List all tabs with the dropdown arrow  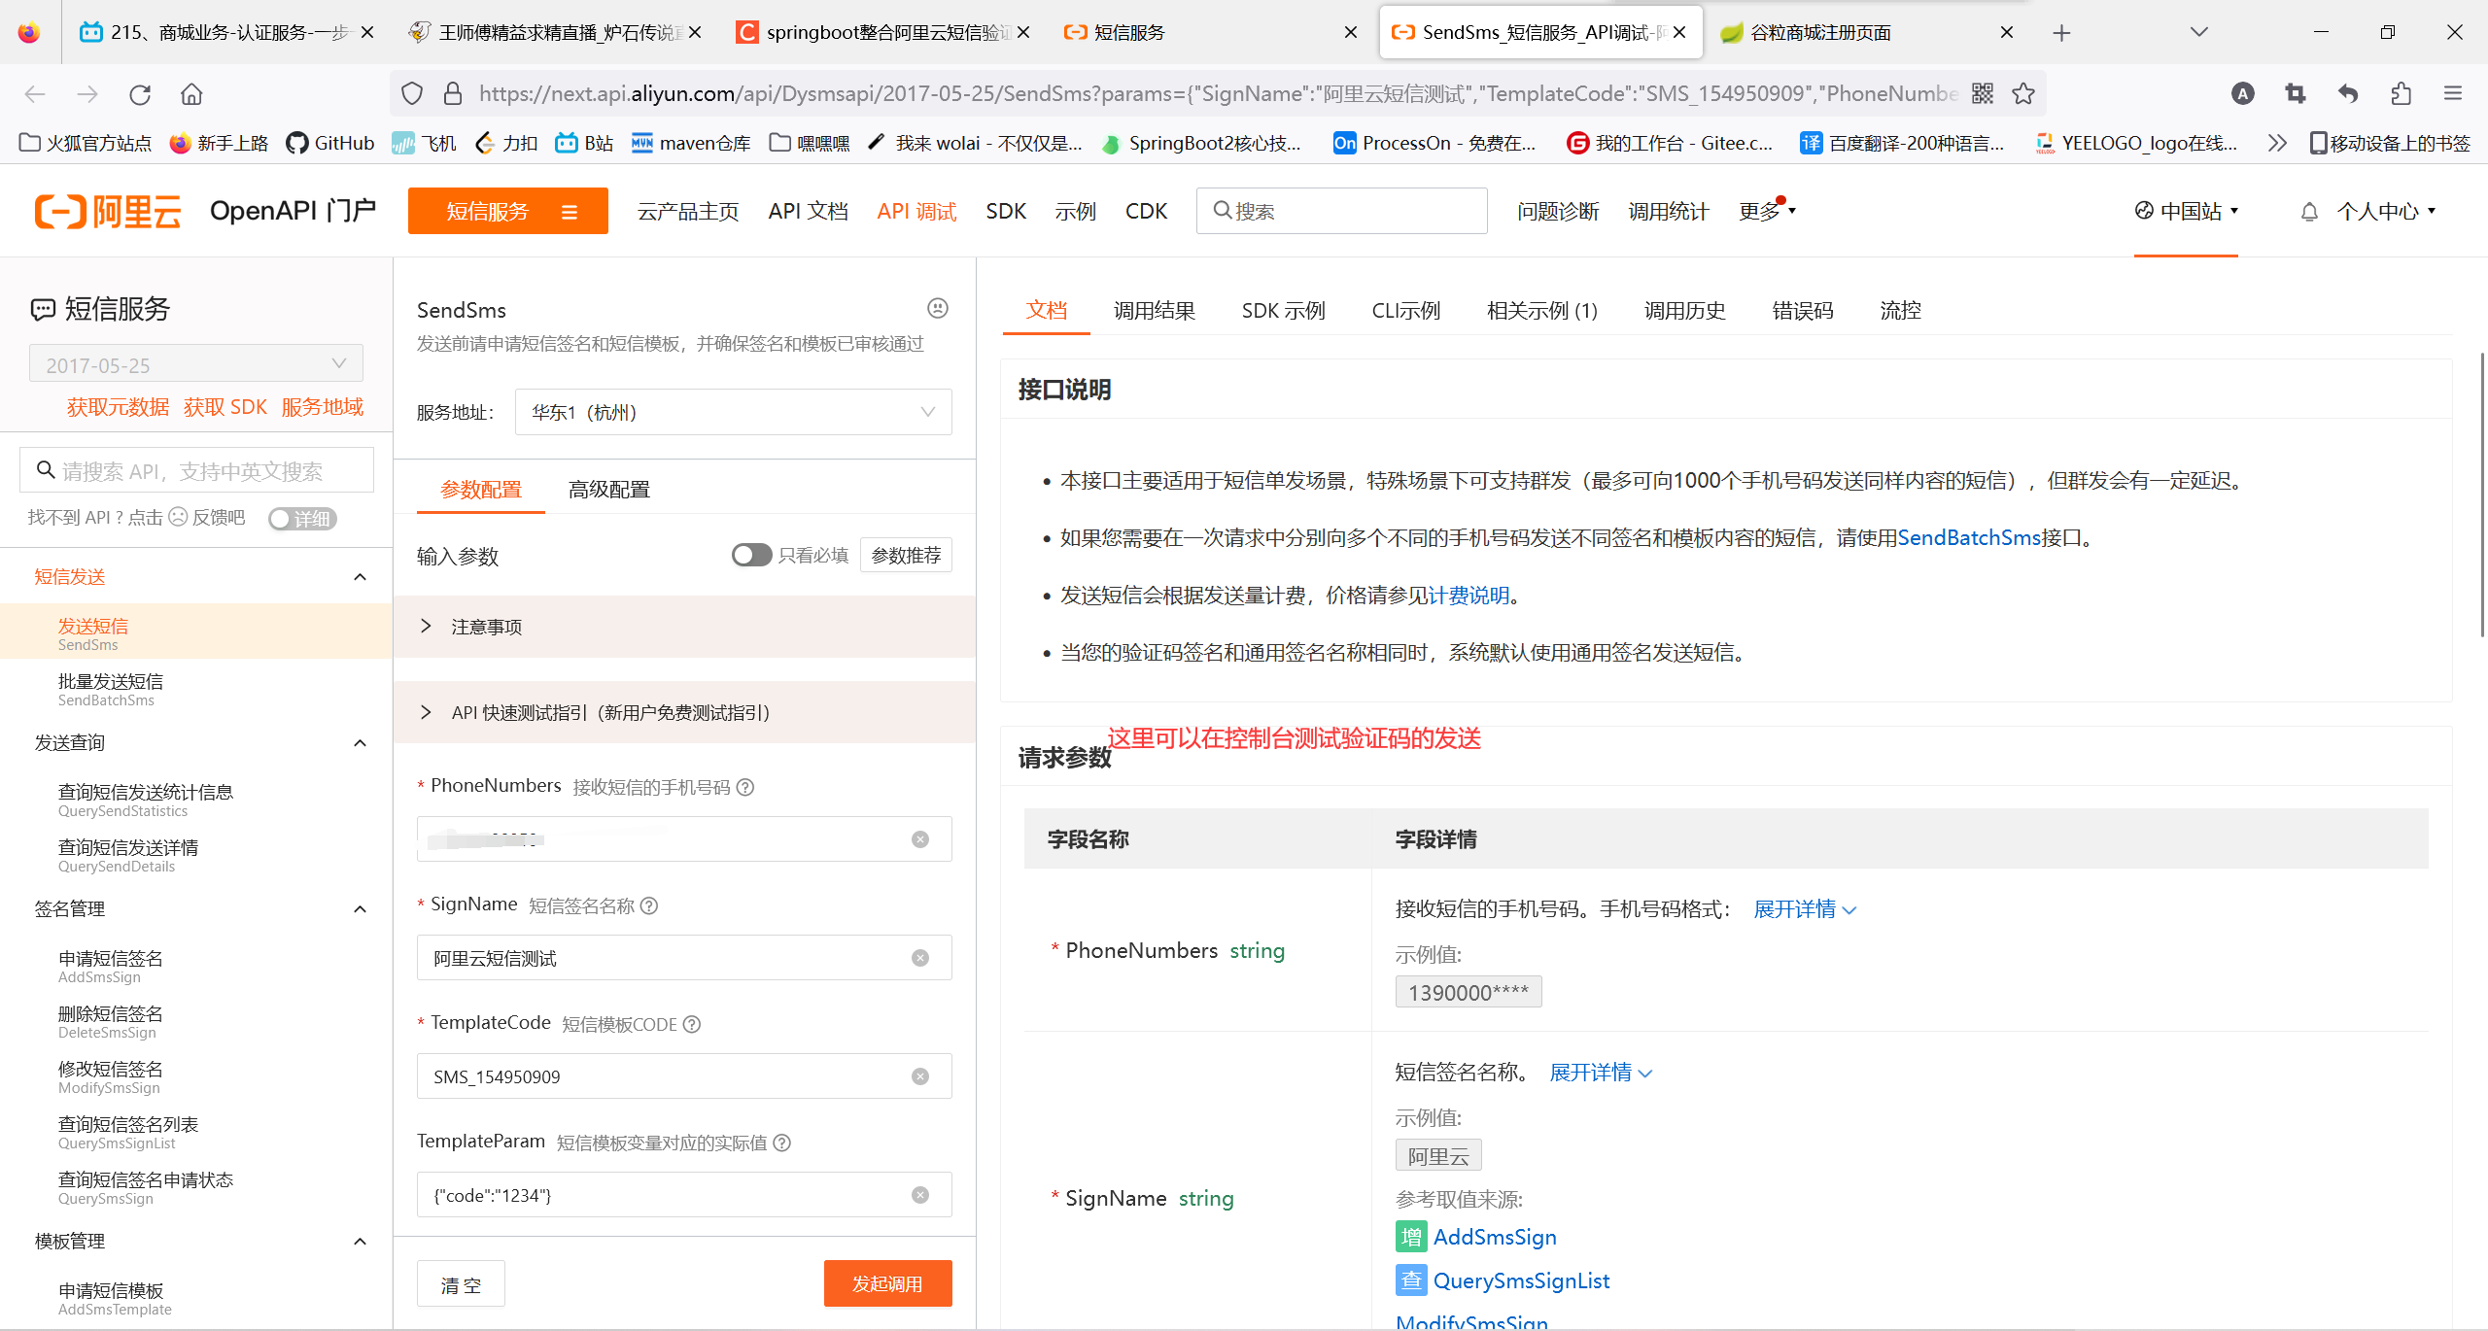coord(2199,32)
